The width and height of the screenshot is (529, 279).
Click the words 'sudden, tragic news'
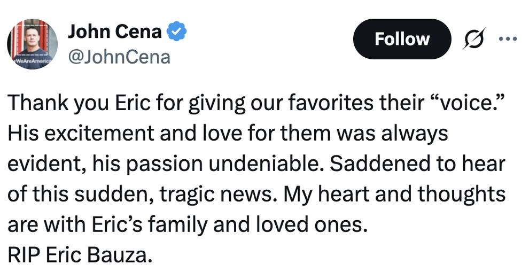173,194
